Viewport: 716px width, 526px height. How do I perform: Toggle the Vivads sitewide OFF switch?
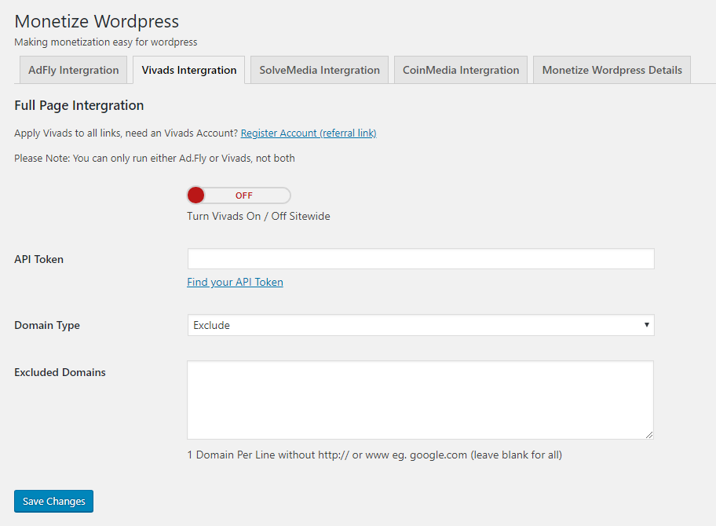239,195
